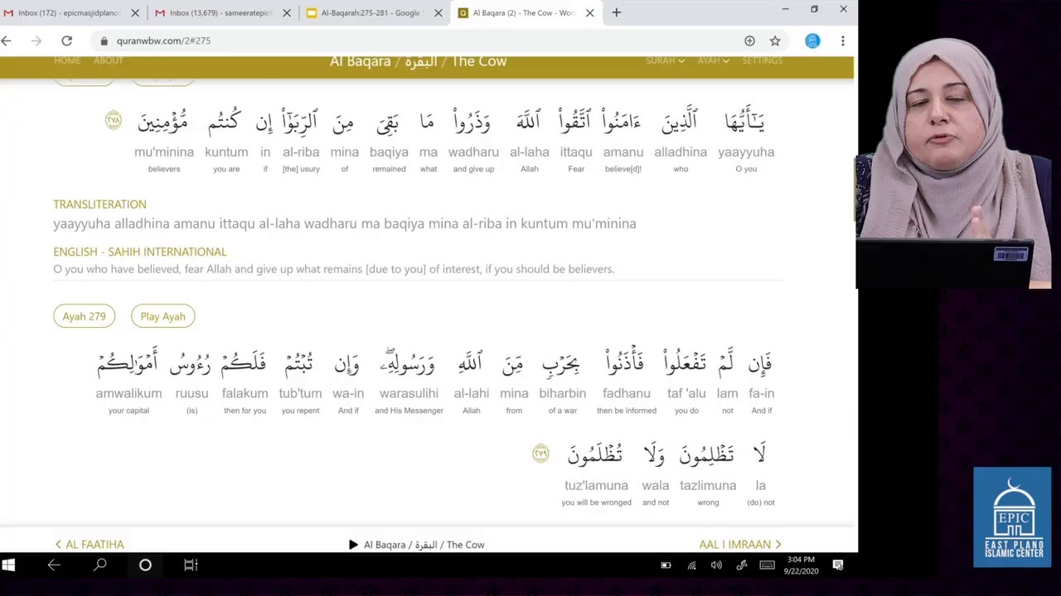
Task: Close the Al Baqara tab
Action: (x=589, y=13)
